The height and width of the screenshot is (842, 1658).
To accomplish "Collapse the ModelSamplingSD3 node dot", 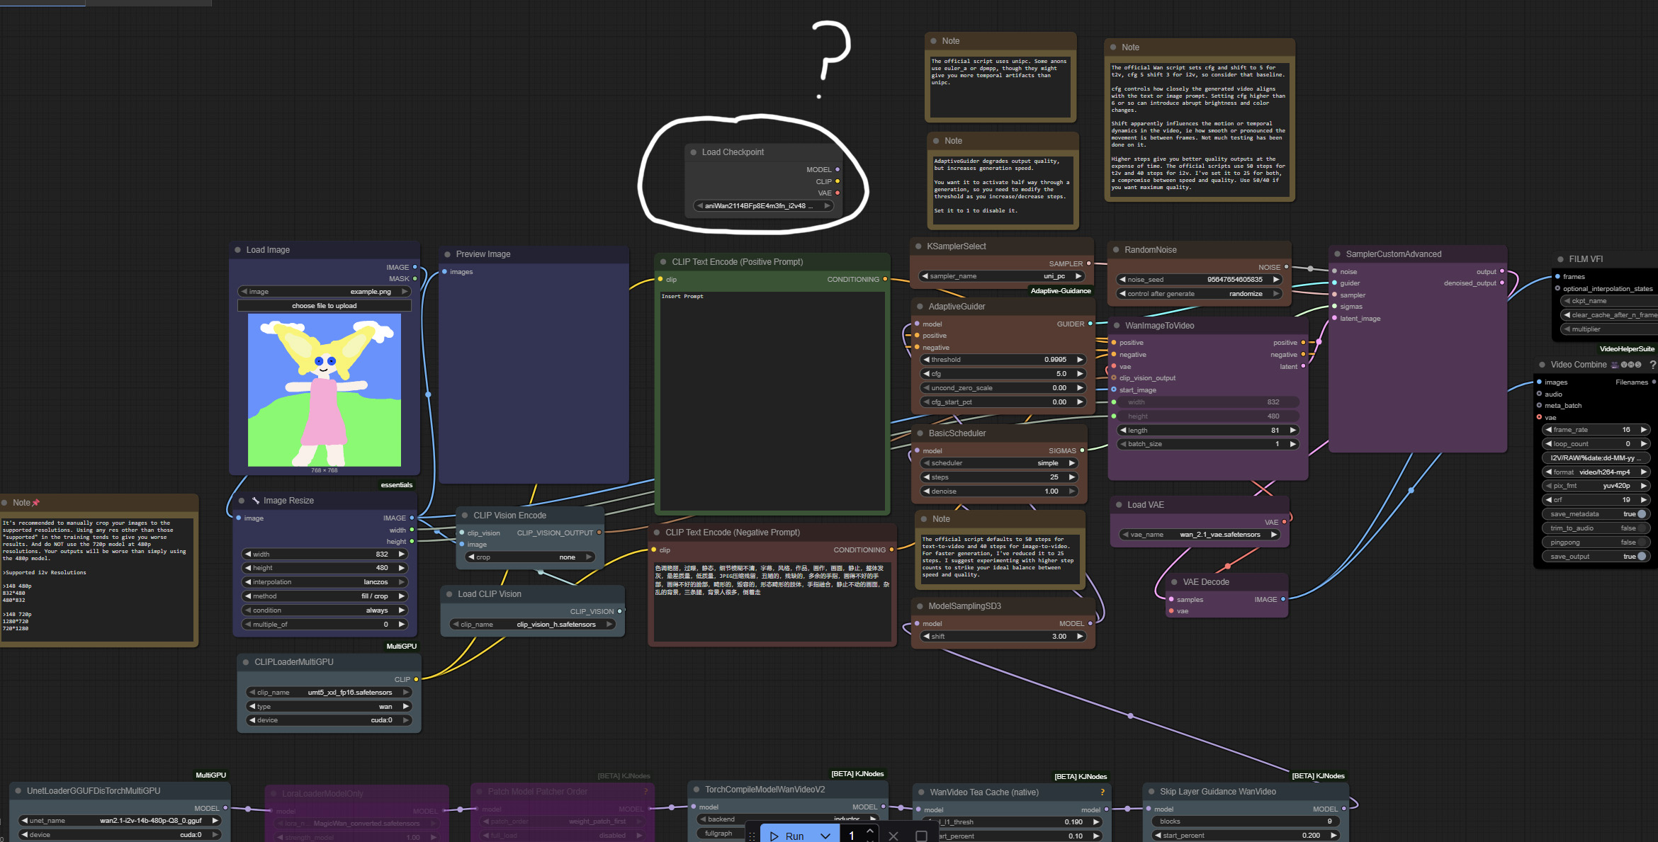I will click(920, 606).
